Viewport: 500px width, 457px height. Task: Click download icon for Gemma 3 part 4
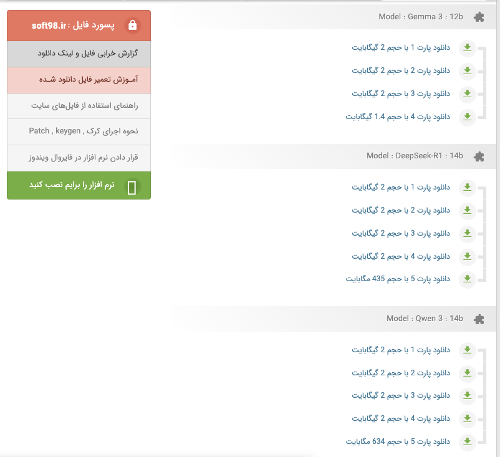click(467, 117)
